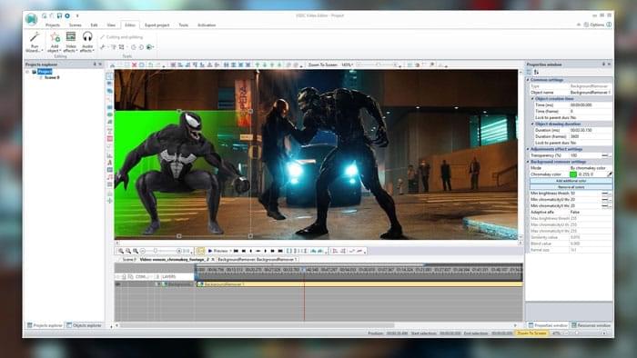Click Zoom To Screen in status bar
The image size is (637, 358).
pyautogui.click(x=531, y=333)
